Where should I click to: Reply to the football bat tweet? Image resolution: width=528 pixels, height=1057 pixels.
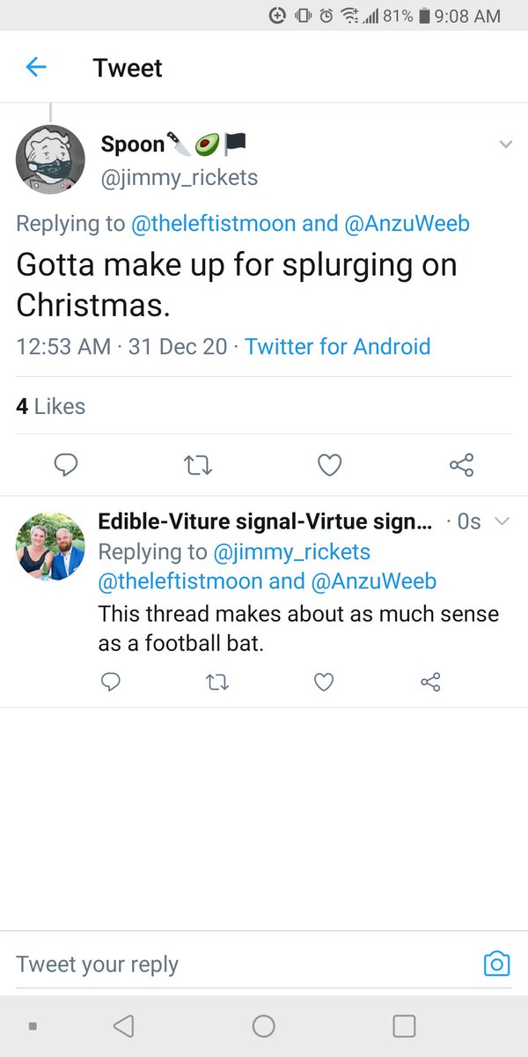tap(111, 682)
